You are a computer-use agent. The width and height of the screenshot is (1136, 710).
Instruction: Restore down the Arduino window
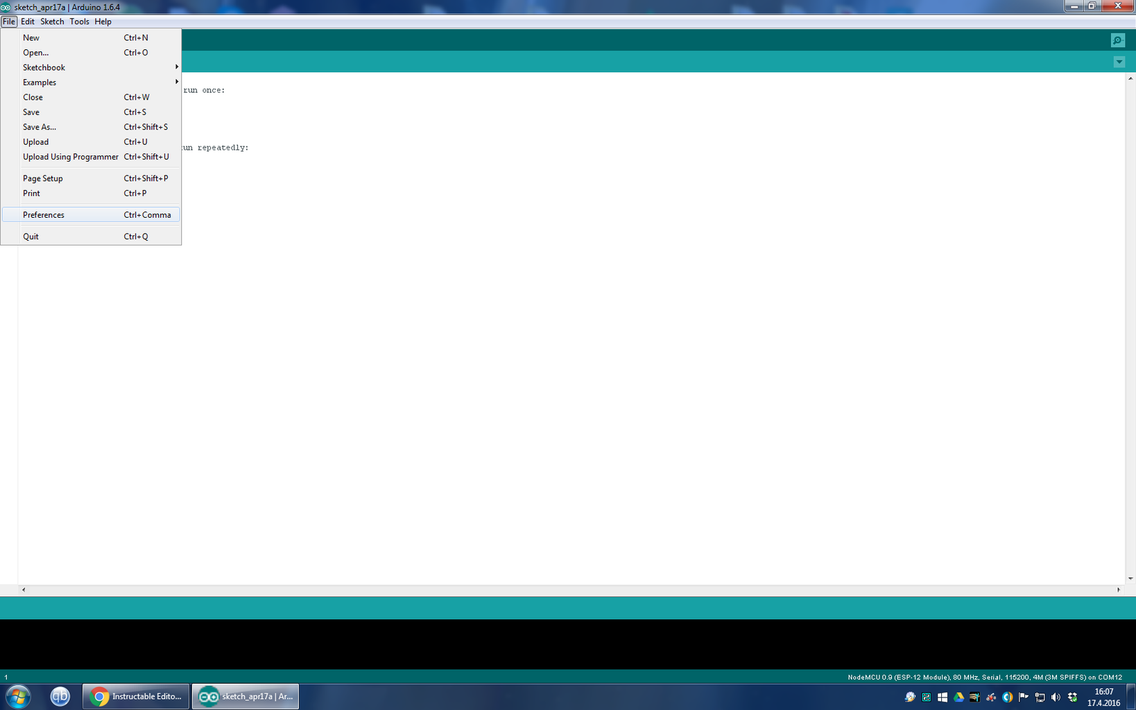(1092, 6)
